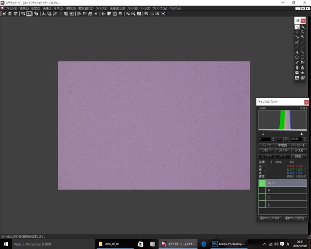The image size is (311, 249).
Task: Select the rectangular selection tool in tool palette
Action: pyautogui.click(x=297, y=27)
